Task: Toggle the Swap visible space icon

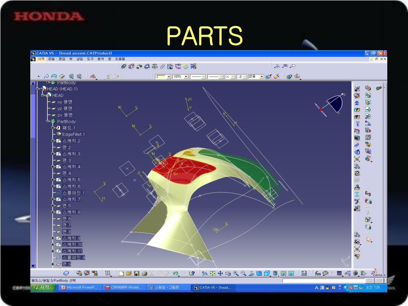Action: [x=291, y=273]
